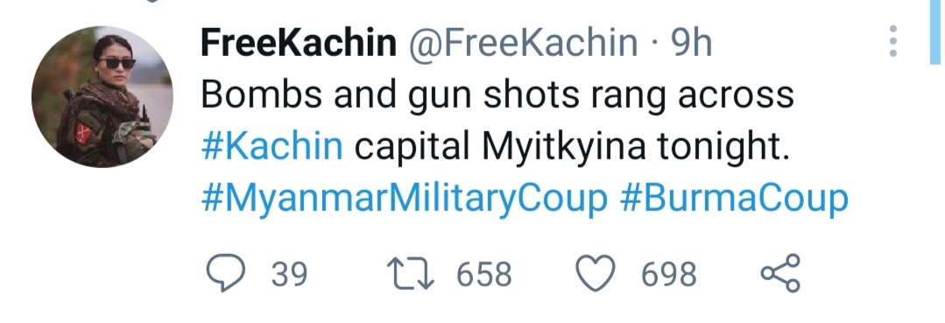Screen dimensions: 945x323
Task: Click the partially visible icon above avatar
Action: (152, 1)
